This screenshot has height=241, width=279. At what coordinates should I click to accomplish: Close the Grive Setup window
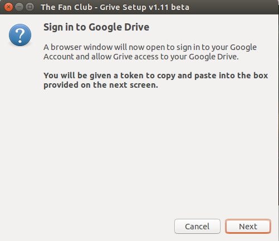click(x=8, y=7)
